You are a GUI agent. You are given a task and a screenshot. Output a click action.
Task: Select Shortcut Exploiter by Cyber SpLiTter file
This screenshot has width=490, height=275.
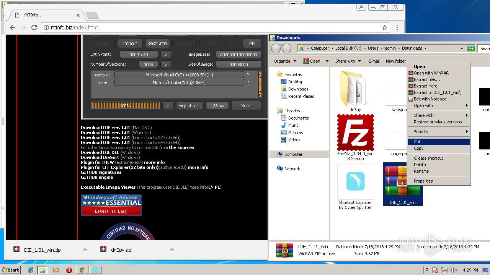[355, 187]
